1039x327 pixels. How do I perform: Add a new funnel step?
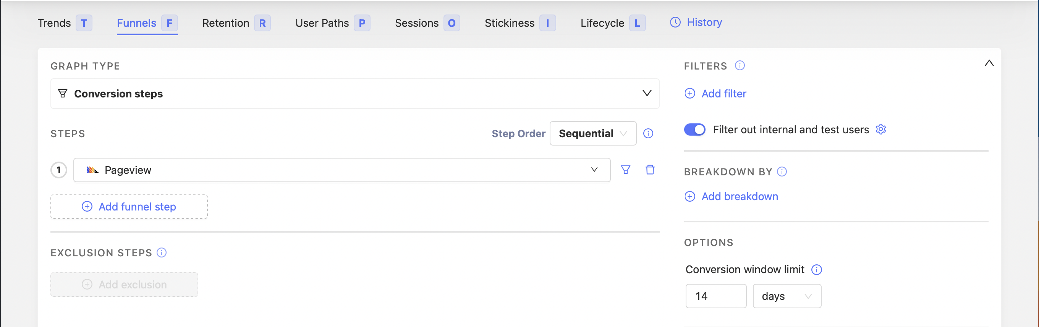[x=129, y=206]
